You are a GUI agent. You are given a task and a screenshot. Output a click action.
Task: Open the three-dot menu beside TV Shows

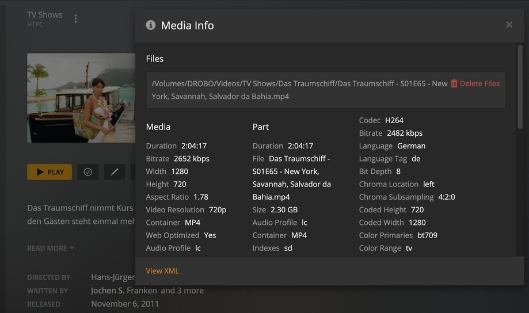point(75,19)
